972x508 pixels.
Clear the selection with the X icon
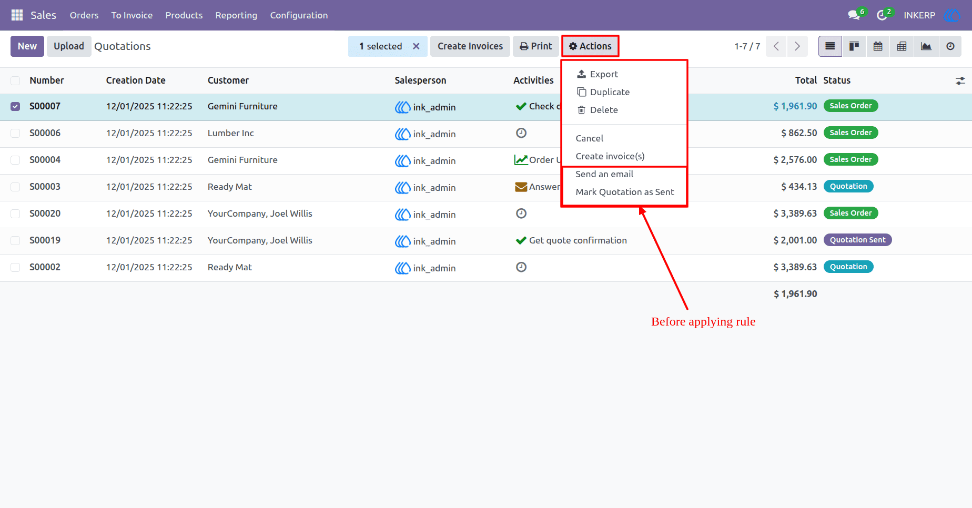416,46
